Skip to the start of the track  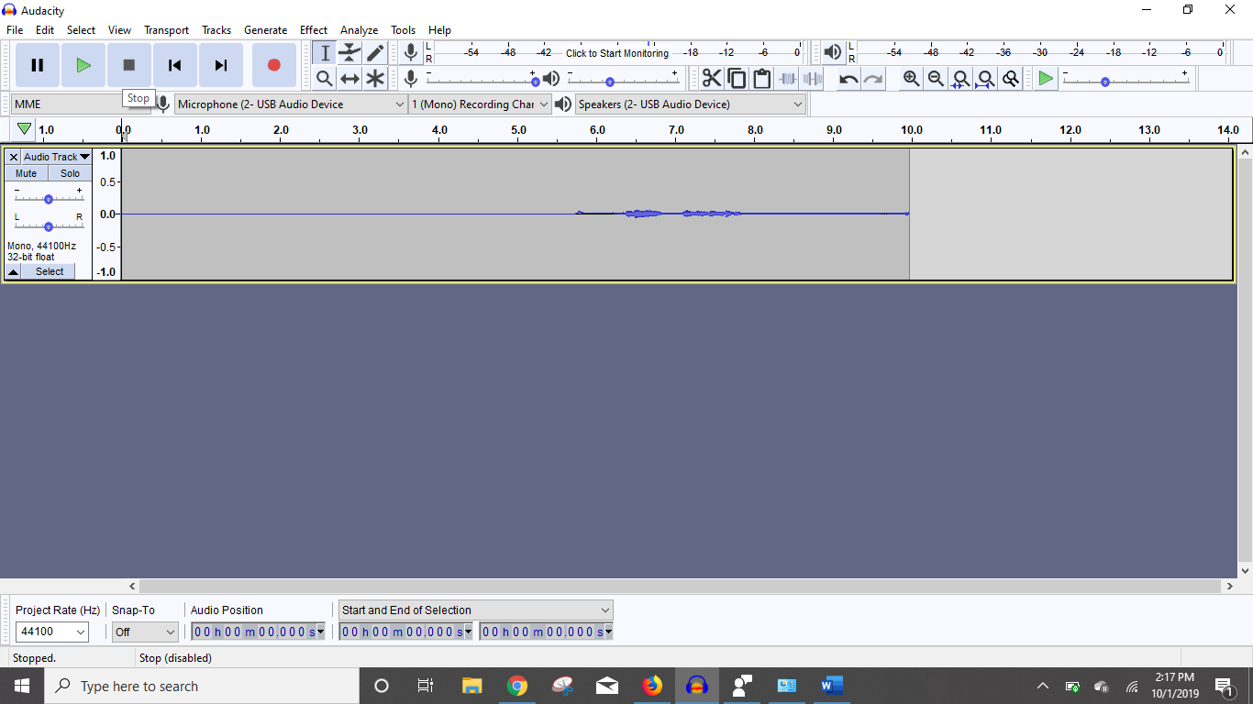(175, 65)
